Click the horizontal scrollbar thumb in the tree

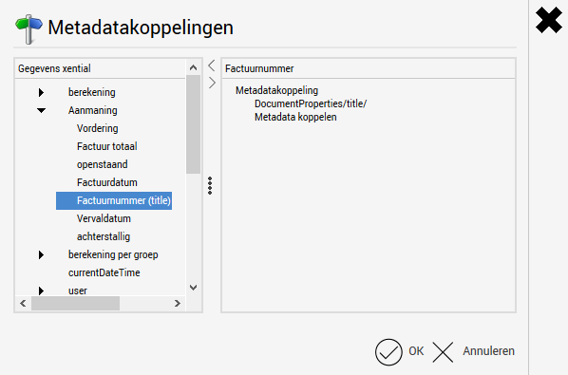click(75, 304)
